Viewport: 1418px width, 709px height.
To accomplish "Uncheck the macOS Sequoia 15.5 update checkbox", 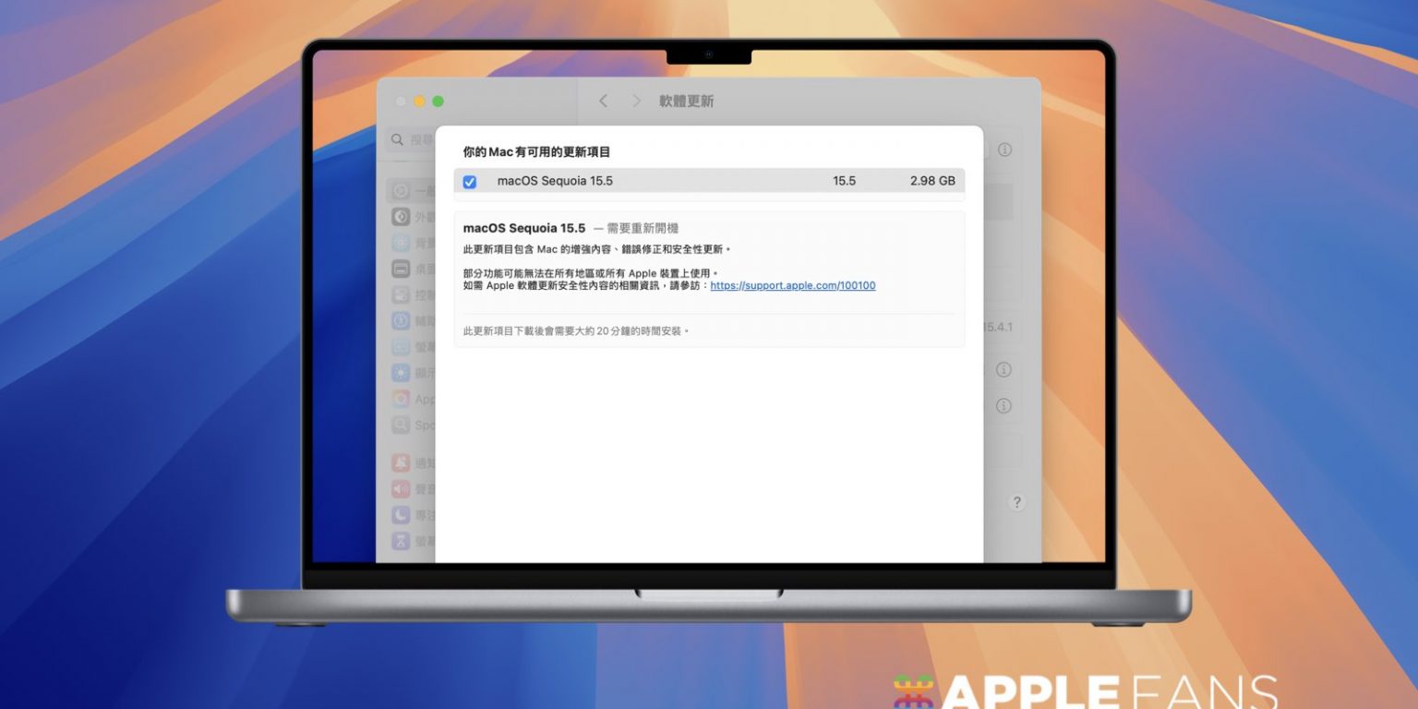I will tap(469, 182).
